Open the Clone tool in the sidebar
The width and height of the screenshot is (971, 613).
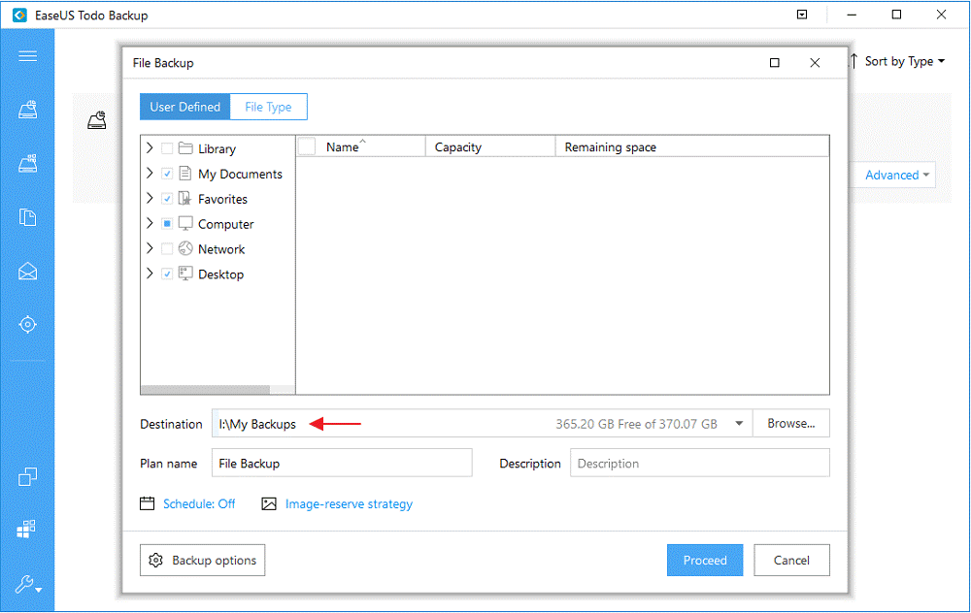pos(26,476)
